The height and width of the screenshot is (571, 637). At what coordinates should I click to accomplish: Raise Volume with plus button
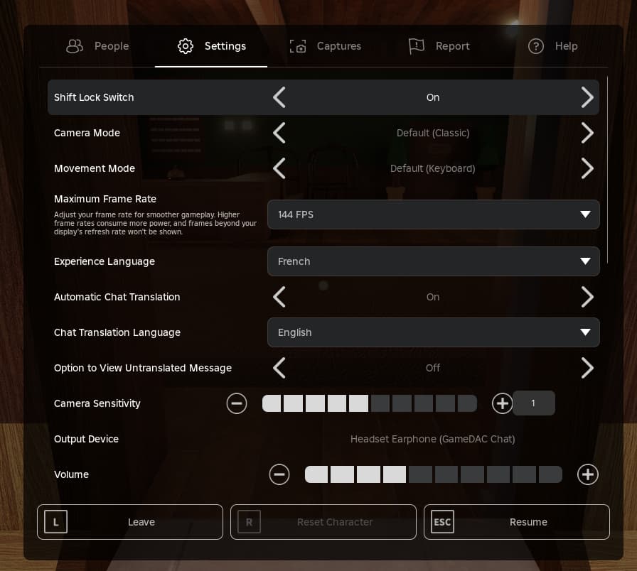588,474
